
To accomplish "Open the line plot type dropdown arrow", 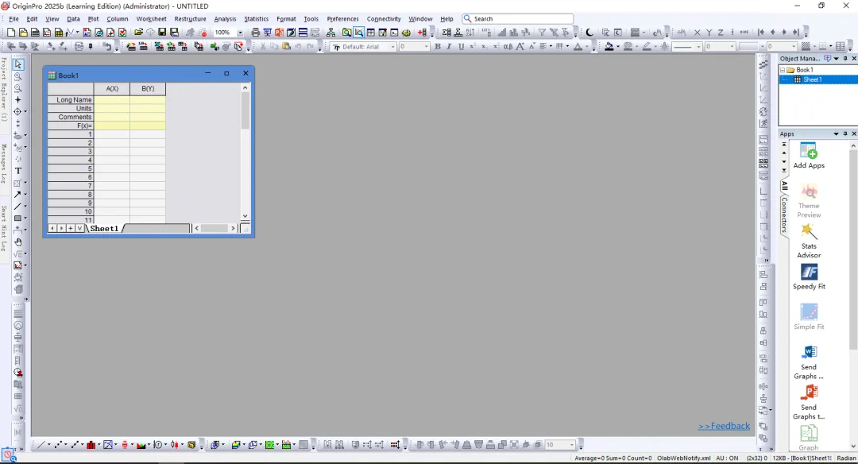I will [x=48, y=445].
